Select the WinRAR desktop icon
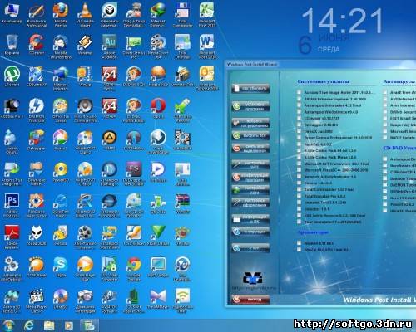The image size is (416, 332). tap(182, 203)
